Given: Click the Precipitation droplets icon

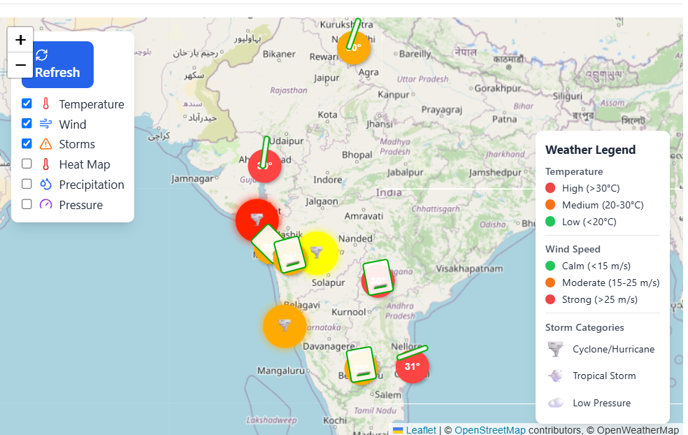Looking at the screenshot, I should 45,185.
